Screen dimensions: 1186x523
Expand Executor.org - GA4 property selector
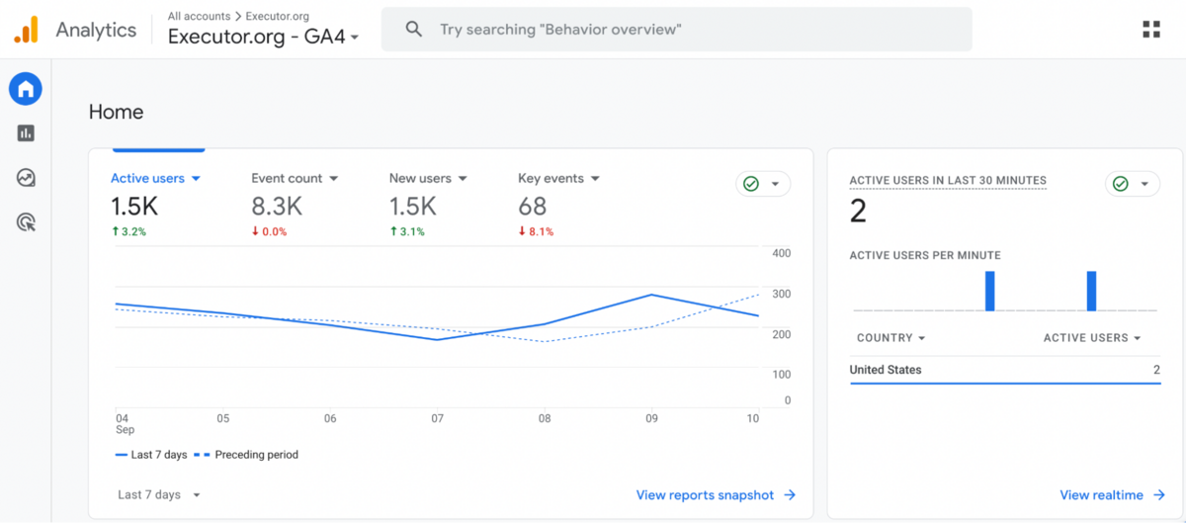click(x=263, y=38)
